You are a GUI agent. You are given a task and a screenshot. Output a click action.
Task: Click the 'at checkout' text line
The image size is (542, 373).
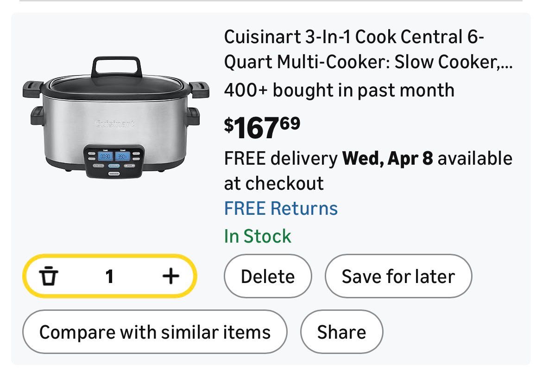click(x=274, y=183)
